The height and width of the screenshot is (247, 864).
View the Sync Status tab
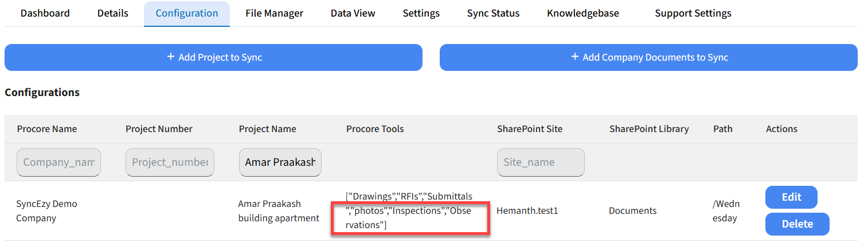493,13
